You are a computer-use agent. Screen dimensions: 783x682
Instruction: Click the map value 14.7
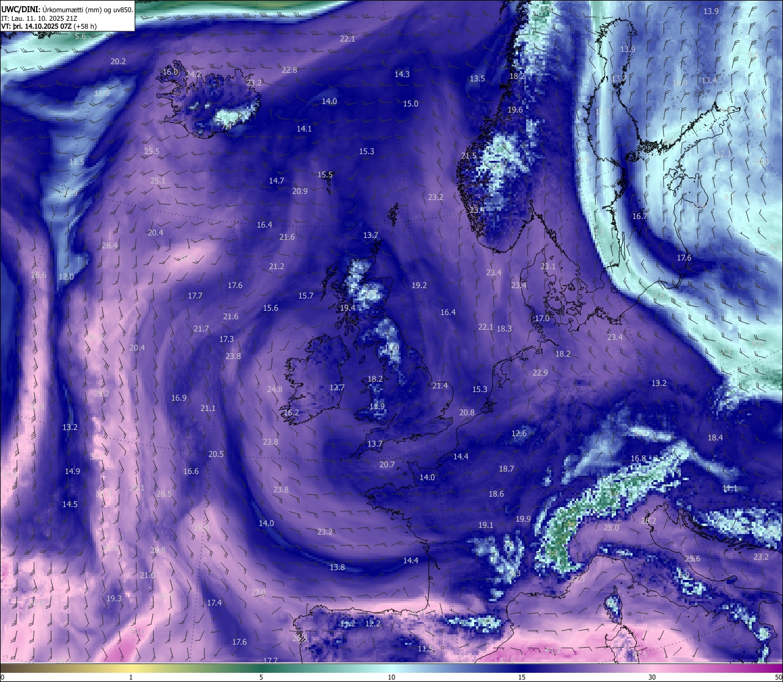276,181
